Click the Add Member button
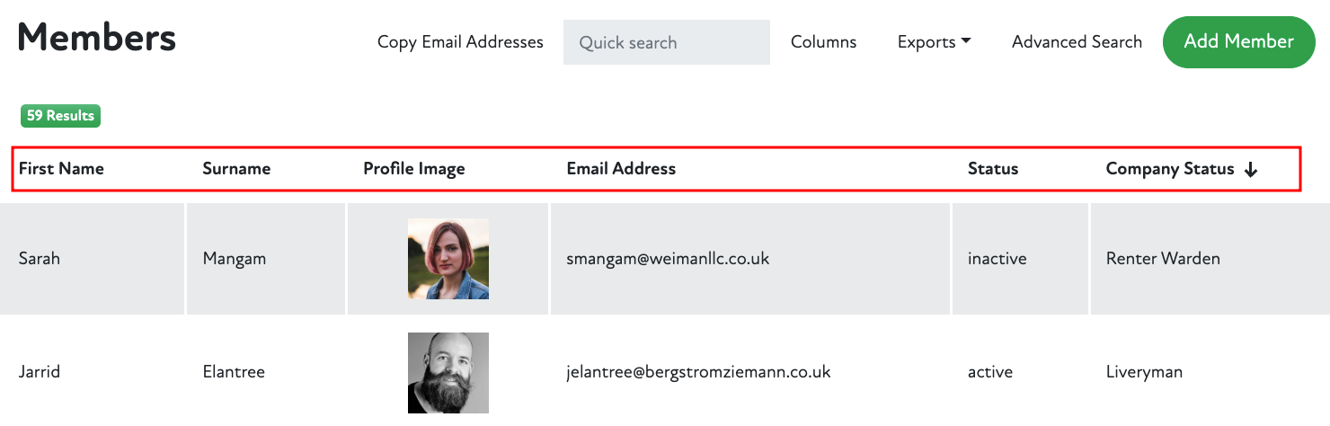The image size is (1330, 426). click(x=1238, y=42)
